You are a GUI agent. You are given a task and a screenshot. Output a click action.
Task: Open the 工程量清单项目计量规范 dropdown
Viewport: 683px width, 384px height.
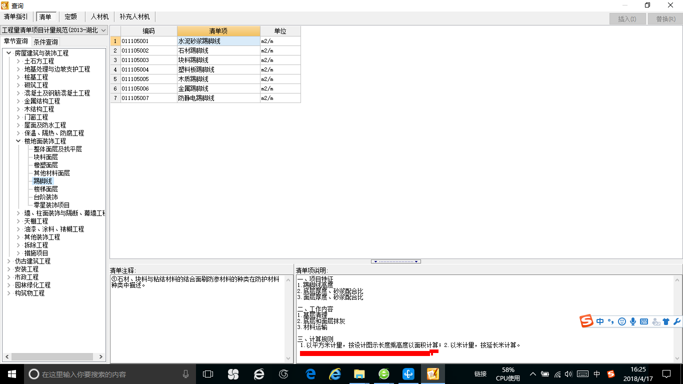54,30
